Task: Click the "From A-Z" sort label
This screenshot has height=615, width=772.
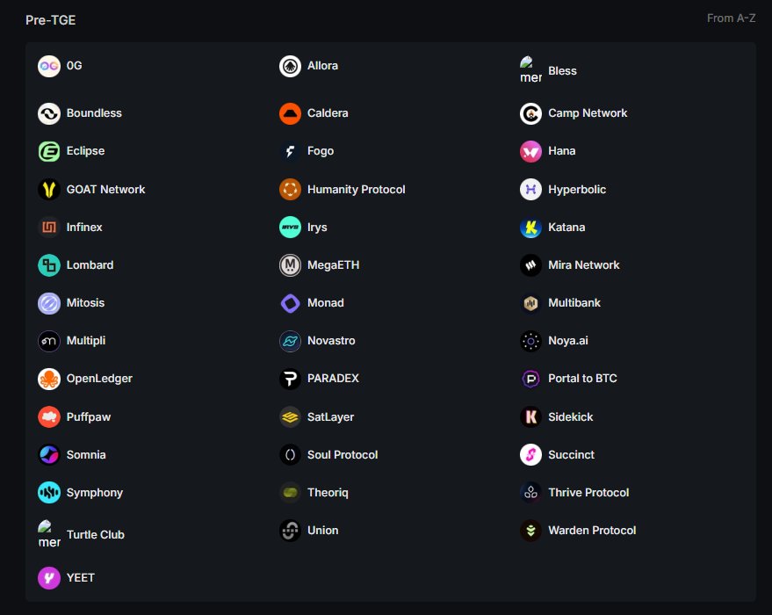Action: point(731,18)
